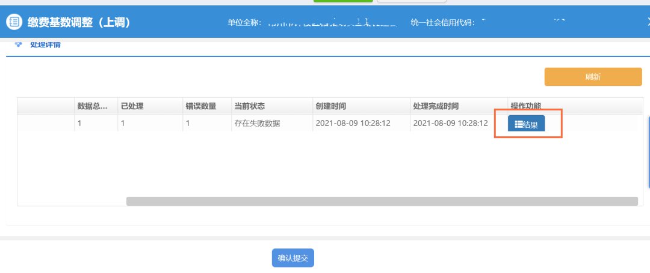The width and height of the screenshot is (650, 273).
Task: Select the 操作功能 column header
Action: point(525,106)
